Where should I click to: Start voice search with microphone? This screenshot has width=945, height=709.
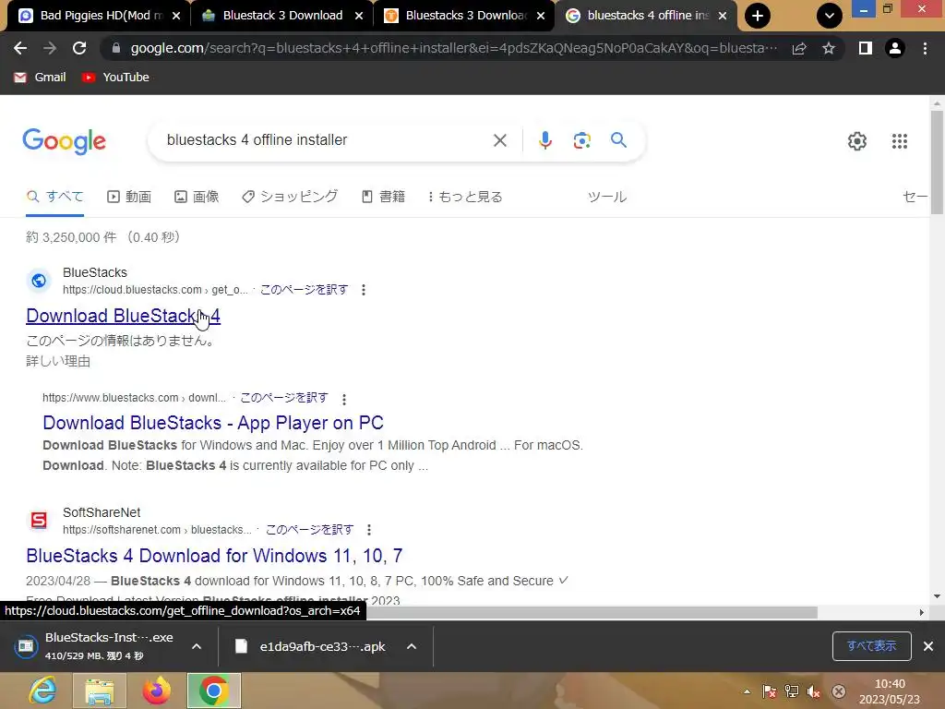tap(544, 140)
